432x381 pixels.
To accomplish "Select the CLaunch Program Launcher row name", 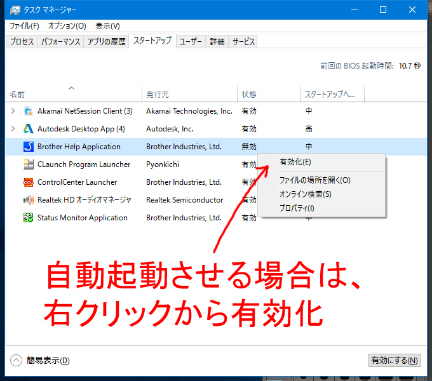I will [x=84, y=164].
